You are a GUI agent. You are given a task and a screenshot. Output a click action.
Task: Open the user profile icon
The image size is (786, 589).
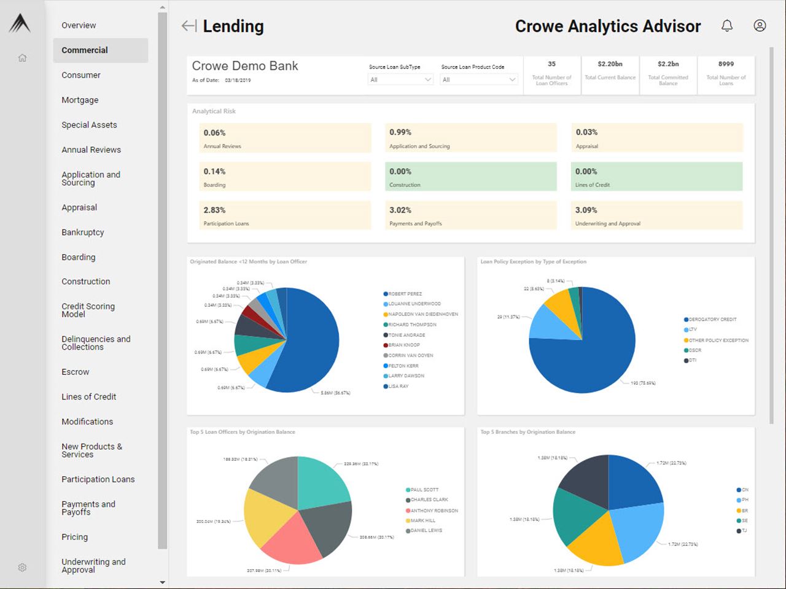760,26
